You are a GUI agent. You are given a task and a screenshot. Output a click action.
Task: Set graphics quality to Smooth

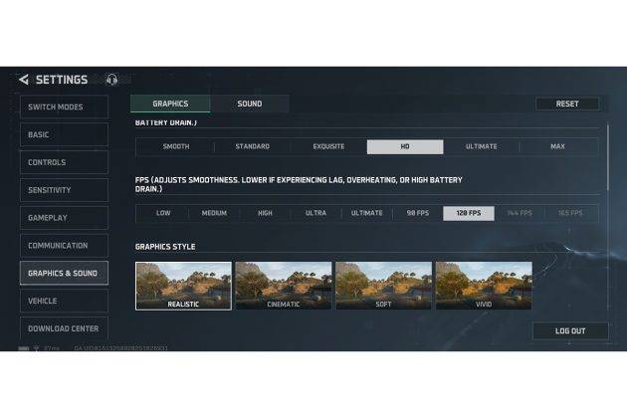[176, 146]
